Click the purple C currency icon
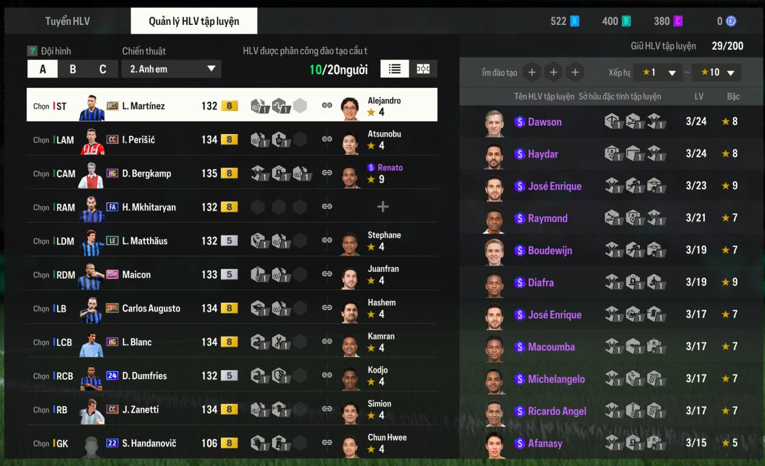The width and height of the screenshot is (765, 466). [678, 21]
